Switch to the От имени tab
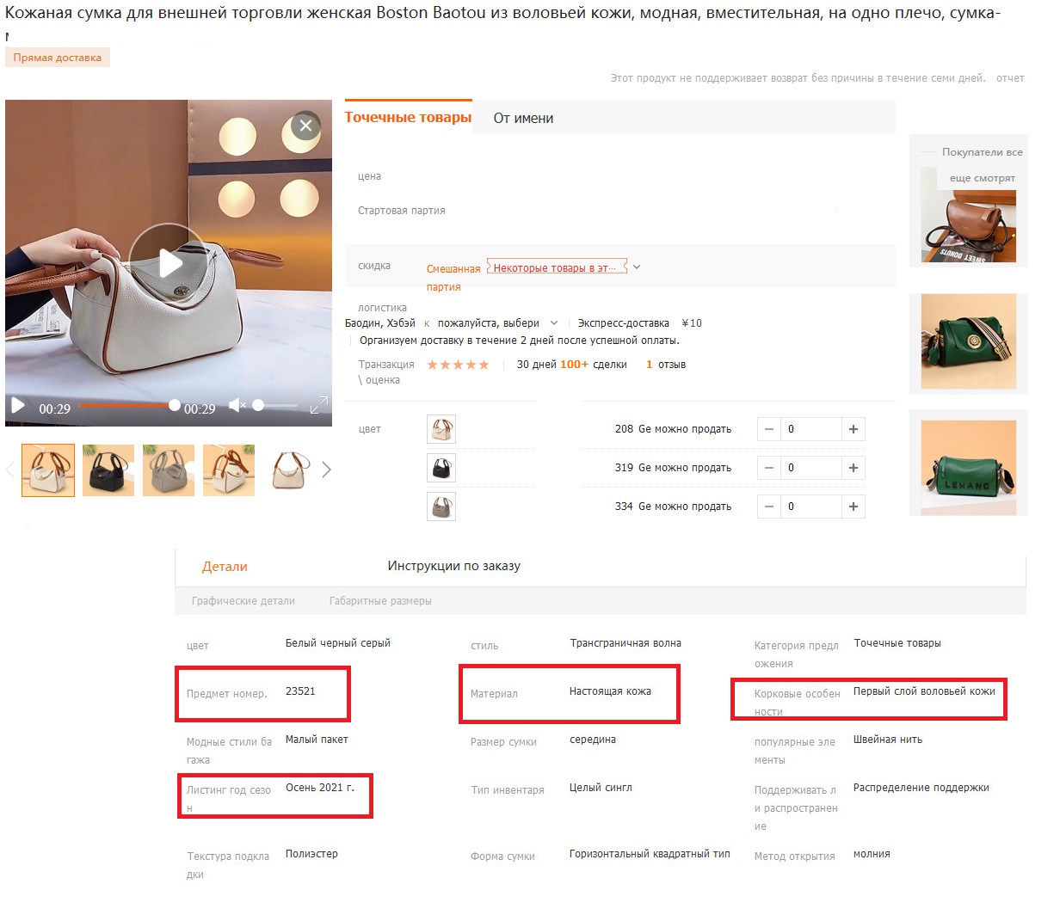The width and height of the screenshot is (1060, 915). coord(523,119)
